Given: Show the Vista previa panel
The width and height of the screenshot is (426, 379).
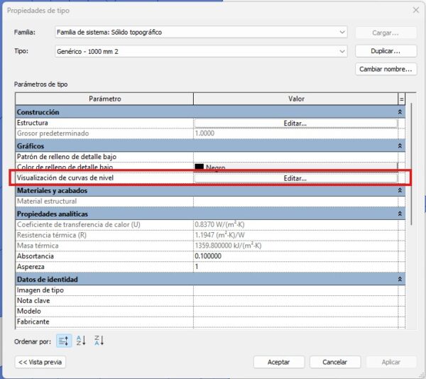Looking at the screenshot, I should pyautogui.click(x=40, y=362).
